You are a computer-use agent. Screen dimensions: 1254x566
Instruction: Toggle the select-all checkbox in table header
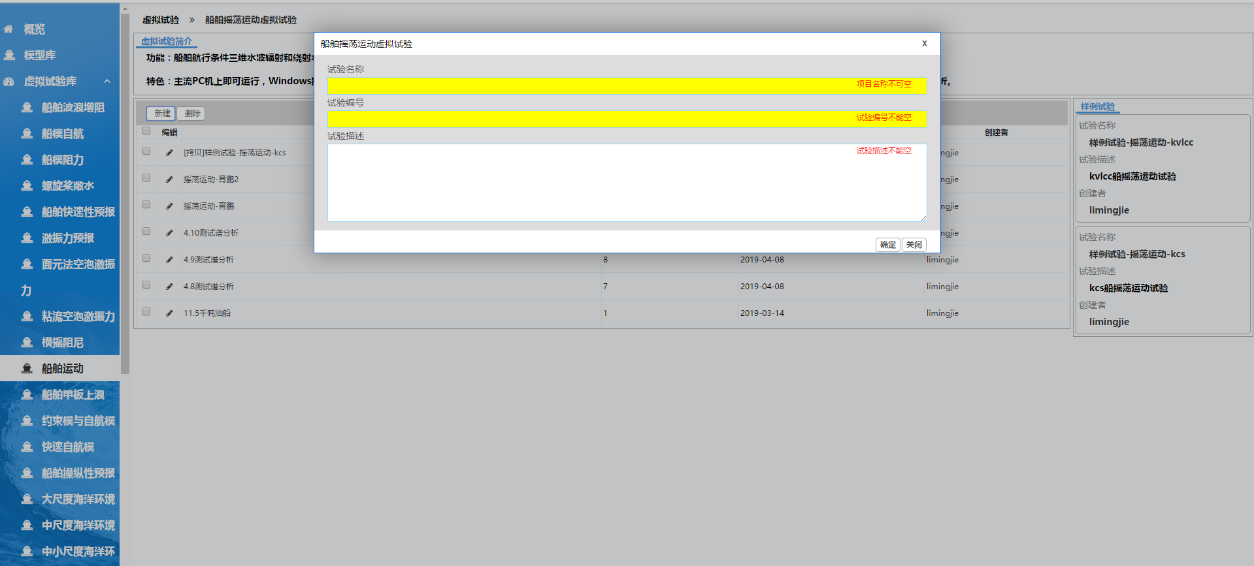click(x=146, y=131)
